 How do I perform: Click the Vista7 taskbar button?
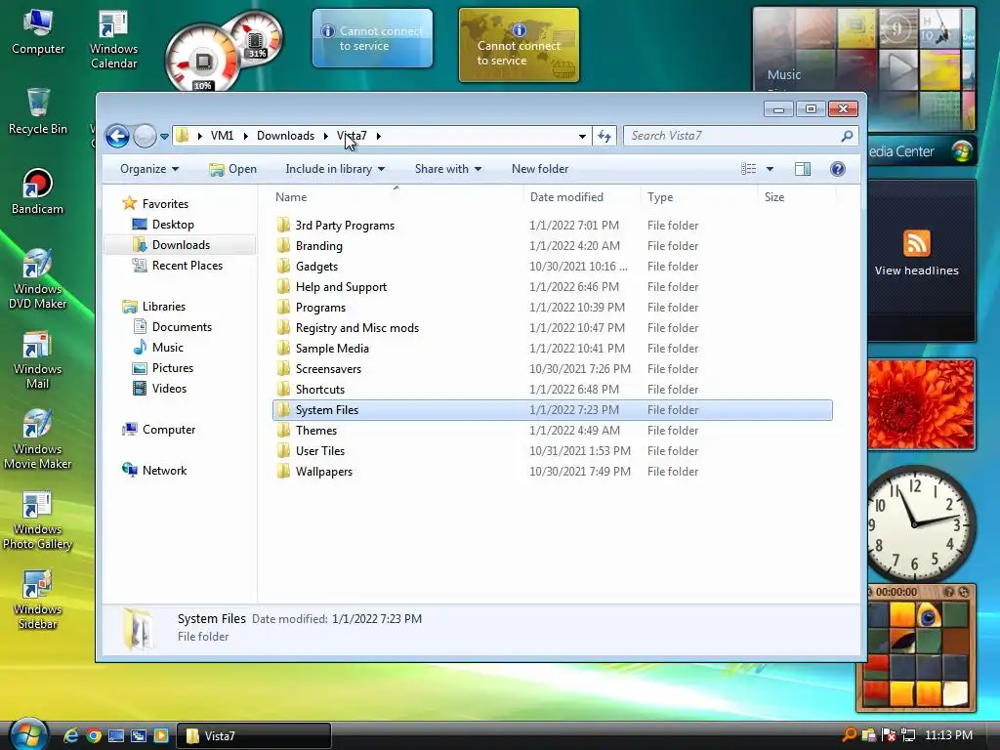[253, 736]
